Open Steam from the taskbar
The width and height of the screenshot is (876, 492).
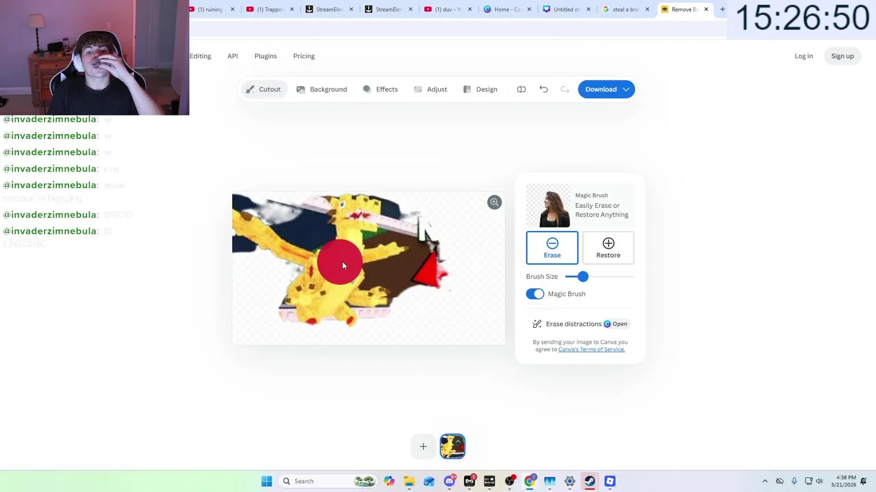pyautogui.click(x=589, y=481)
